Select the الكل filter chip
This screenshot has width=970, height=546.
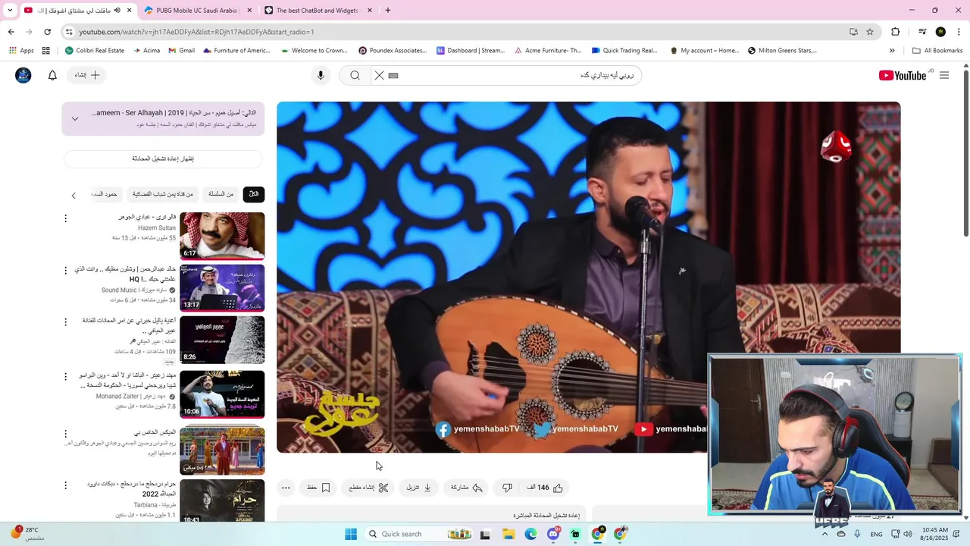coord(254,194)
